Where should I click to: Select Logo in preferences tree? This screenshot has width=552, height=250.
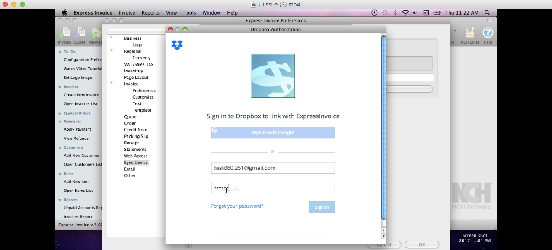coord(137,45)
